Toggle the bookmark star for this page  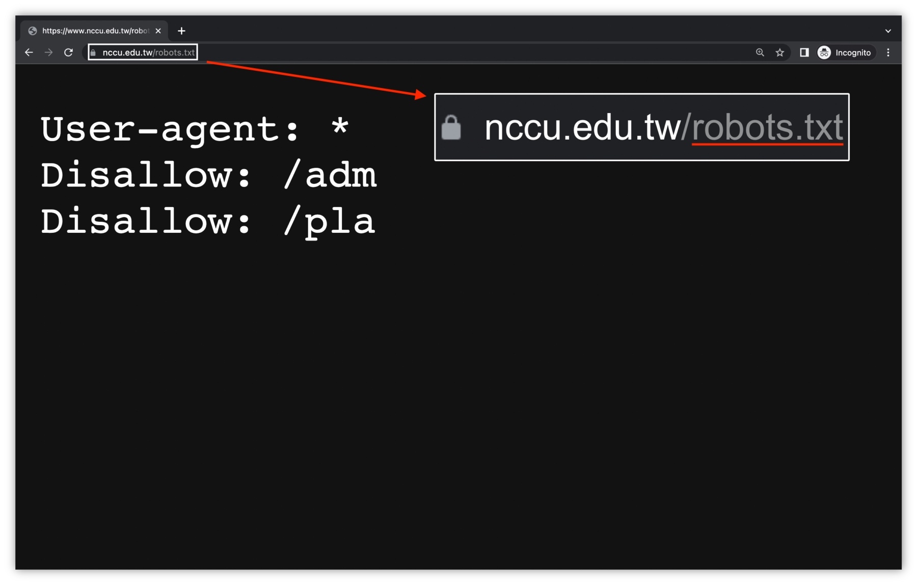pyautogui.click(x=779, y=52)
